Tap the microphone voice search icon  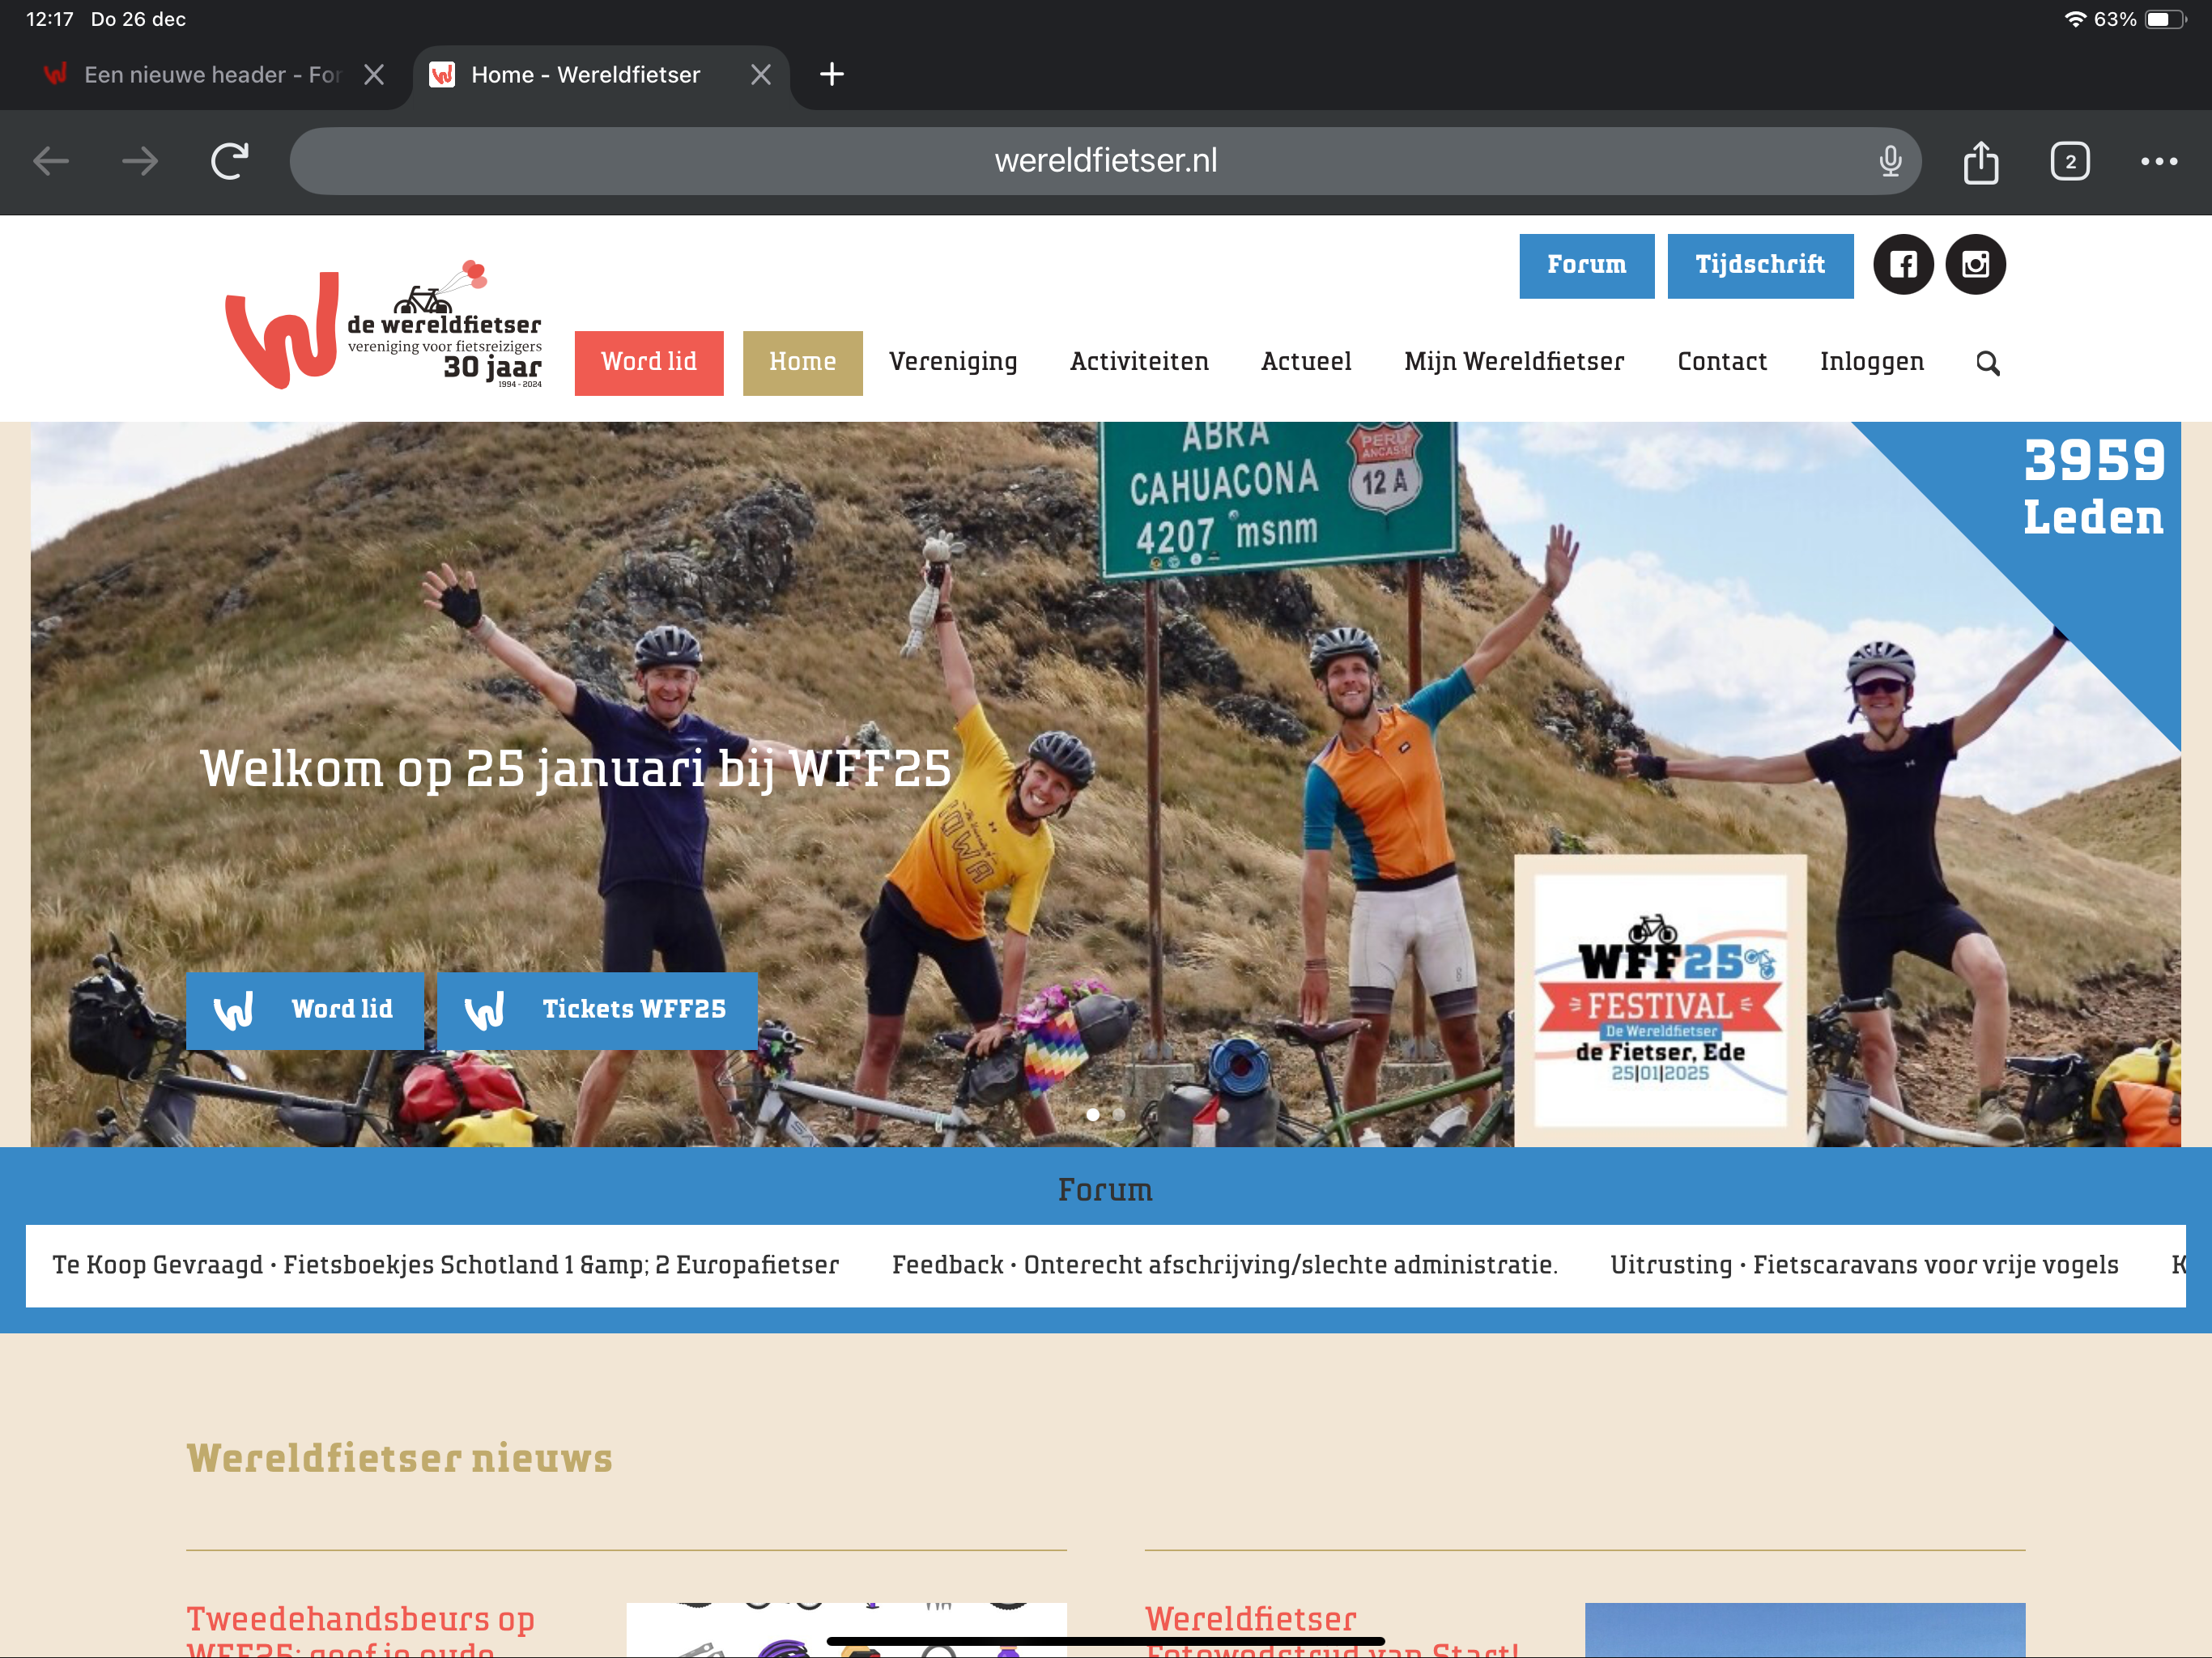(x=1889, y=162)
